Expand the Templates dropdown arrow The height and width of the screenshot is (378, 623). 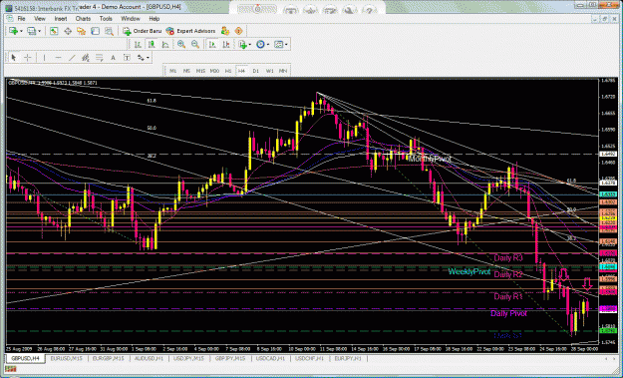(286, 45)
